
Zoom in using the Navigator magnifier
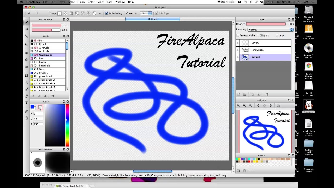(x=238, y=105)
